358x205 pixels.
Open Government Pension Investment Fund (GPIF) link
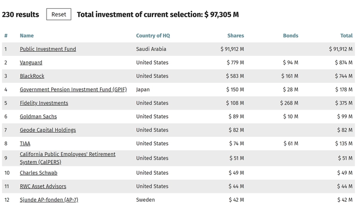[x=73, y=89]
